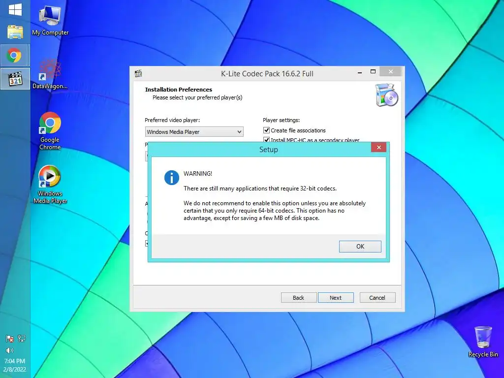Click the Installation Preferences heading
504x378 pixels.
(178, 90)
